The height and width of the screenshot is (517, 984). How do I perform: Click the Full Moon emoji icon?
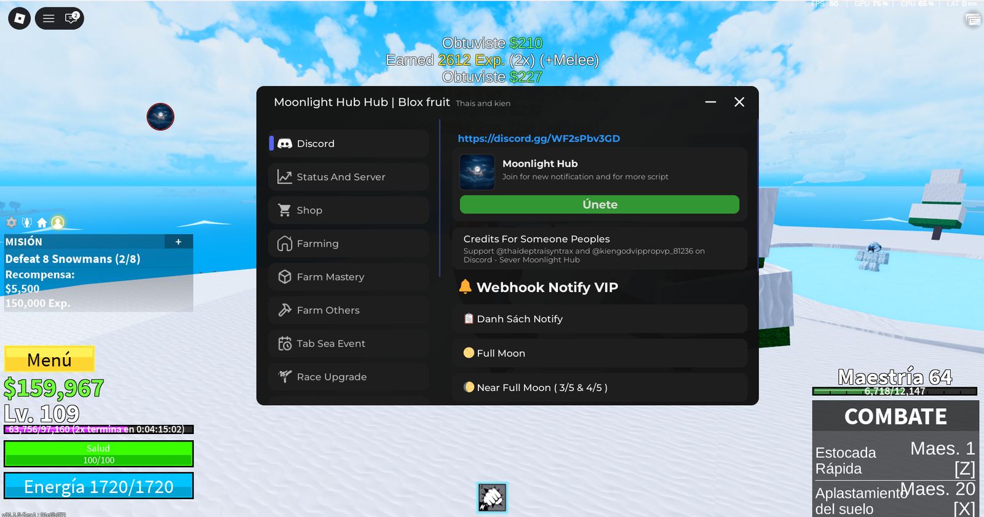[x=469, y=353]
